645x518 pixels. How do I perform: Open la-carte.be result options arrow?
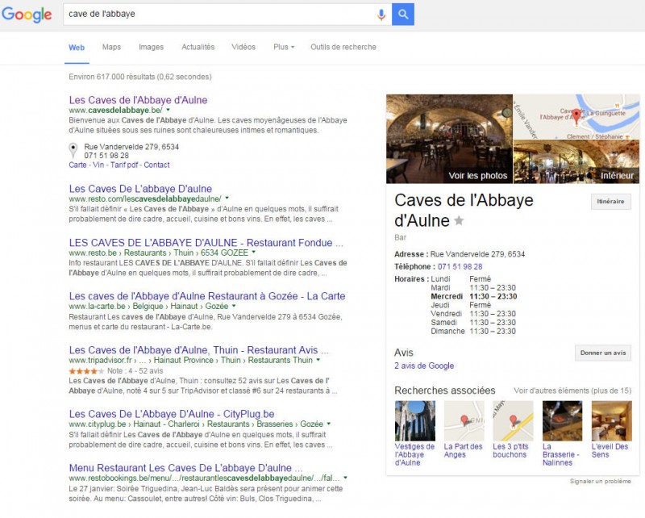point(234,306)
